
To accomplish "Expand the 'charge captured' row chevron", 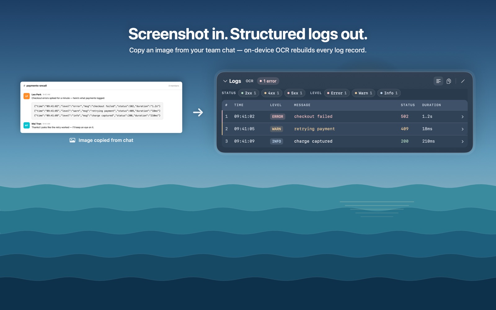I will [x=463, y=142].
